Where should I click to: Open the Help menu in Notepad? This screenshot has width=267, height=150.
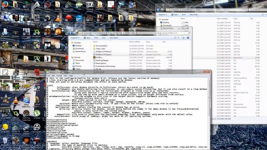pos(71,75)
